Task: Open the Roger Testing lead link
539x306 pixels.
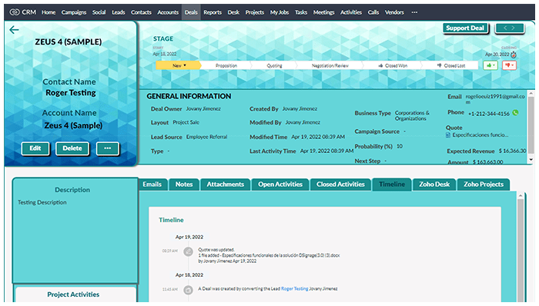Action: (295, 289)
